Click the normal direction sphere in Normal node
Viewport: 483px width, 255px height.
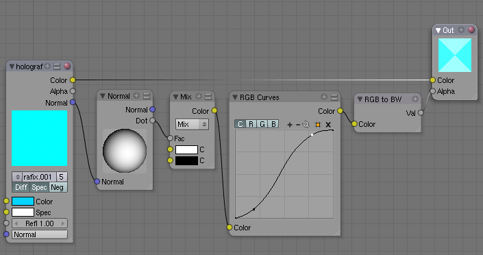point(125,151)
